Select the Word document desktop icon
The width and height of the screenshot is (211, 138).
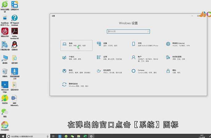(14, 100)
